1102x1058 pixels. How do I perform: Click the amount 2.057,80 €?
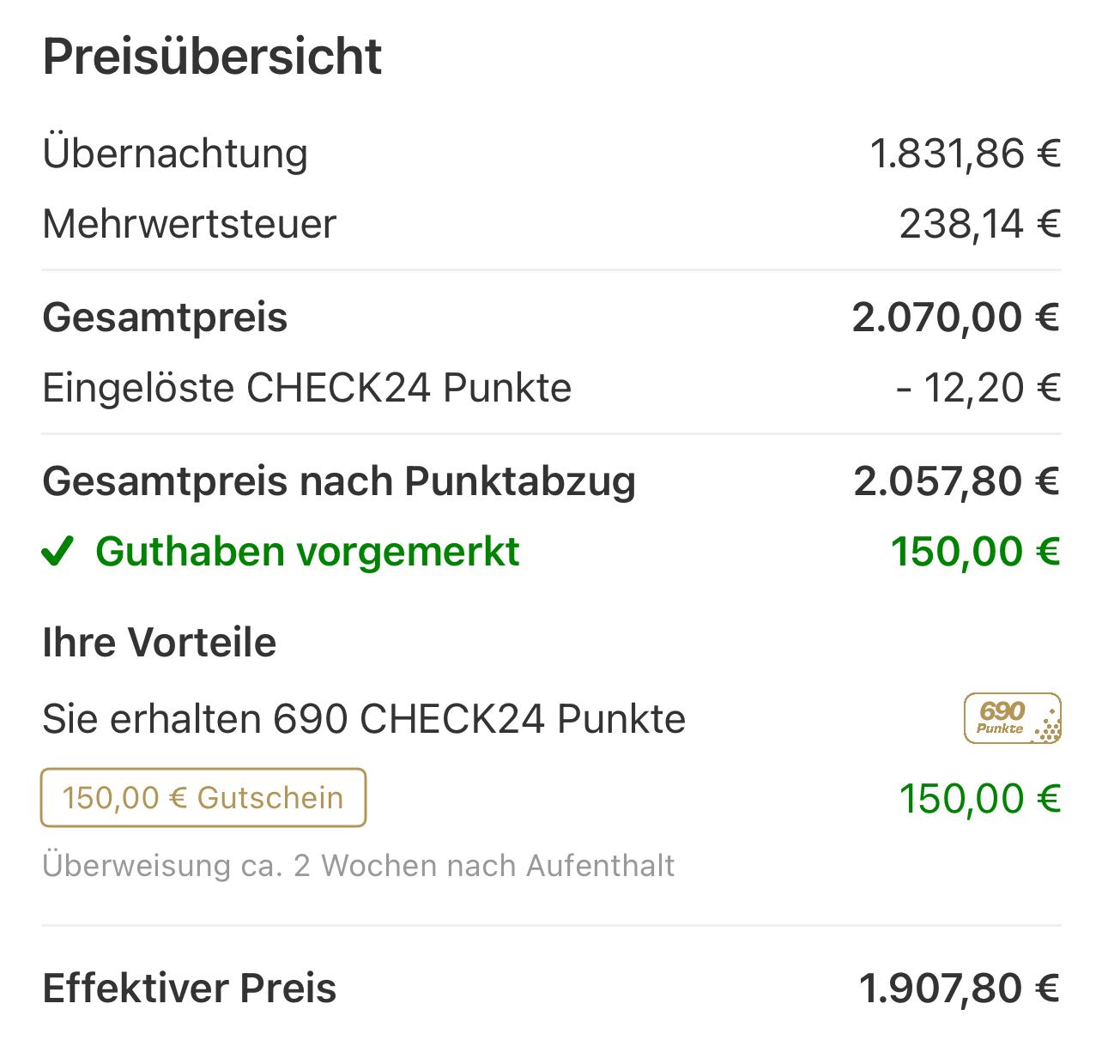click(x=957, y=481)
